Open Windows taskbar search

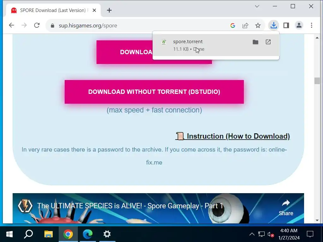pyautogui.click(x=28, y=234)
